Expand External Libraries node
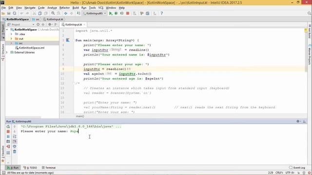This screenshot has height=175, width=312. (x=7, y=52)
